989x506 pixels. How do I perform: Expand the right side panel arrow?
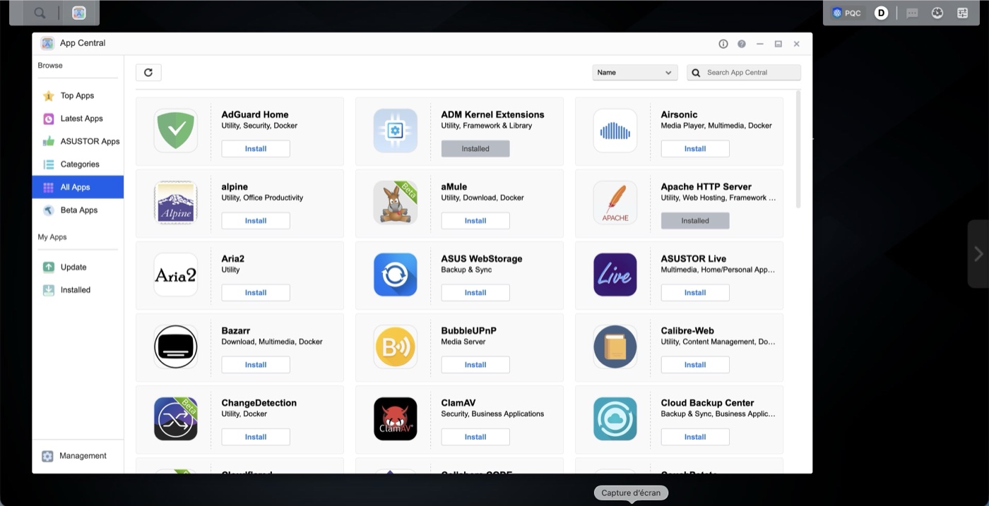point(978,254)
